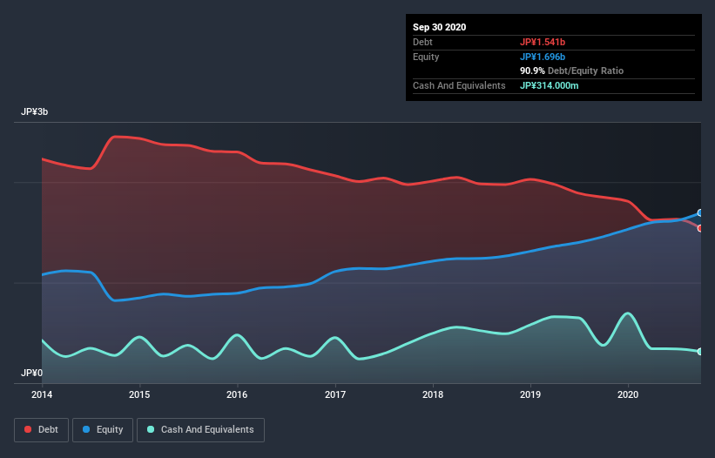
Task: Click the 2015 x-axis label
Action: coord(139,394)
